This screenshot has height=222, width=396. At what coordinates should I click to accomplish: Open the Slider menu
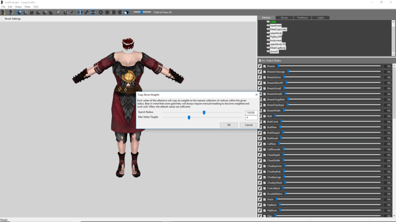coord(27,7)
